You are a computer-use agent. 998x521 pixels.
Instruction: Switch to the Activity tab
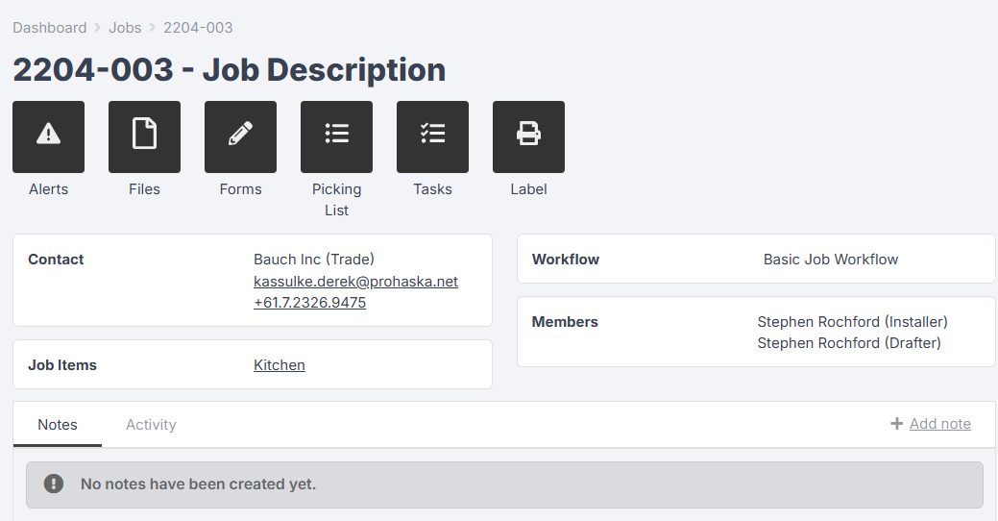pyautogui.click(x=151, y=425)
